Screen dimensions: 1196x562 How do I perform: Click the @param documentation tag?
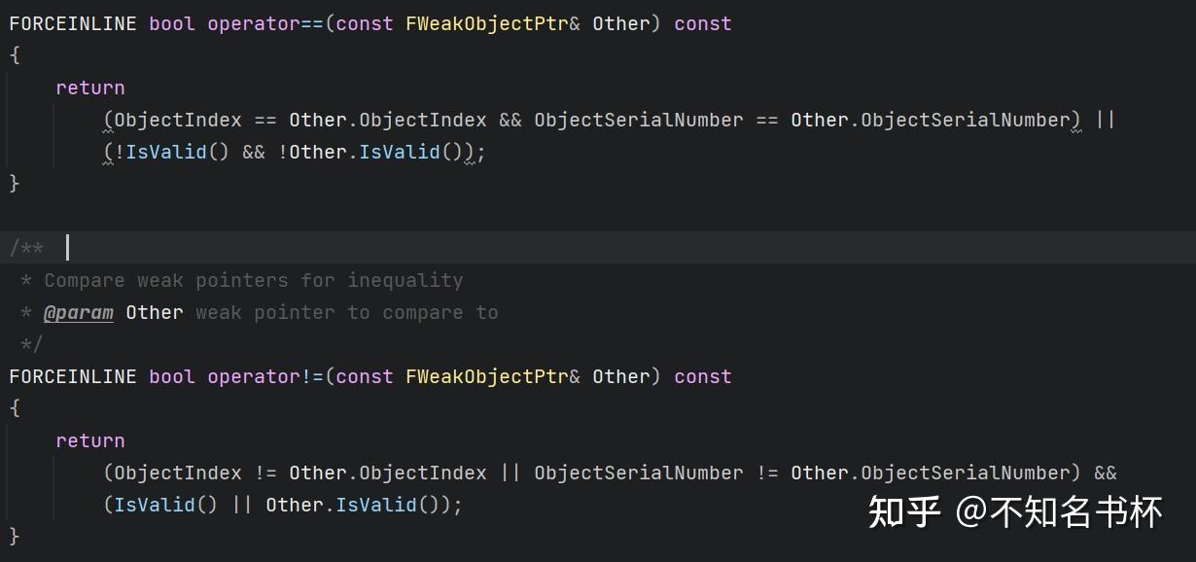pyautogui.click(x=79, y=312)
